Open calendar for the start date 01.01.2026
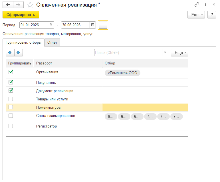Image resolution: width=220 pixels, height=182 pixels. (x=51, y=25)
